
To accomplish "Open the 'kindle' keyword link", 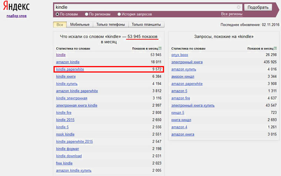I will 61,55.
